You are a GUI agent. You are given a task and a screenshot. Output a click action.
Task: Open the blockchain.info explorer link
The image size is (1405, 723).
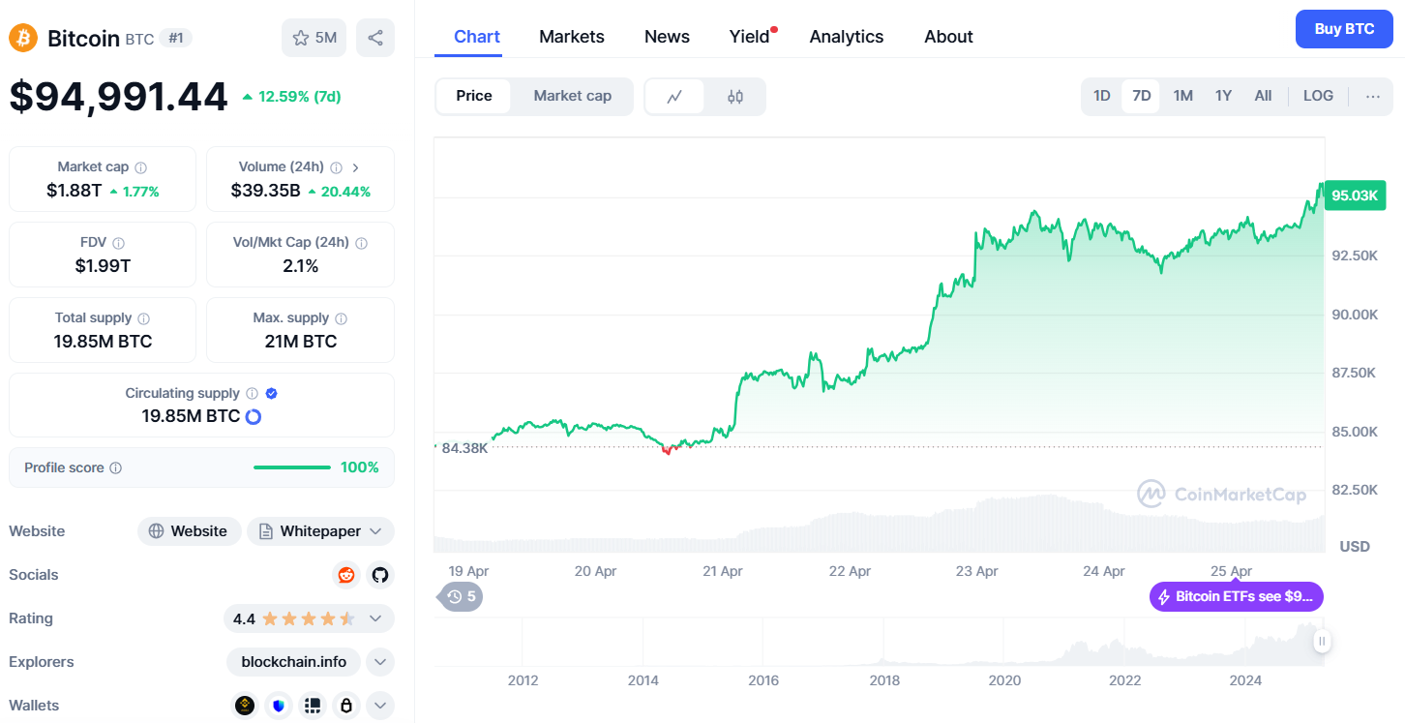294,662
